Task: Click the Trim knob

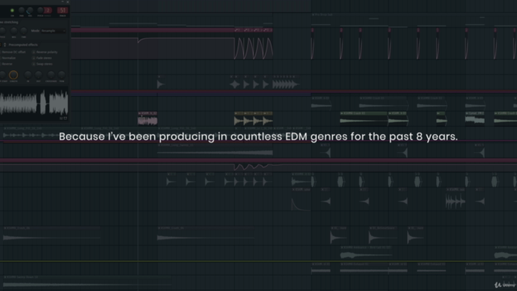Action: pyautogui.click(x=61, y=75)
